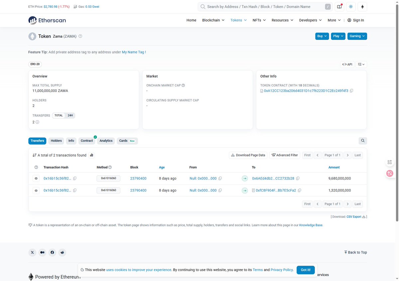Image resolution: width=399 pixels, height=281 pixels.
Task: Open the Reddit footer icon
Action: pos(62,252)
